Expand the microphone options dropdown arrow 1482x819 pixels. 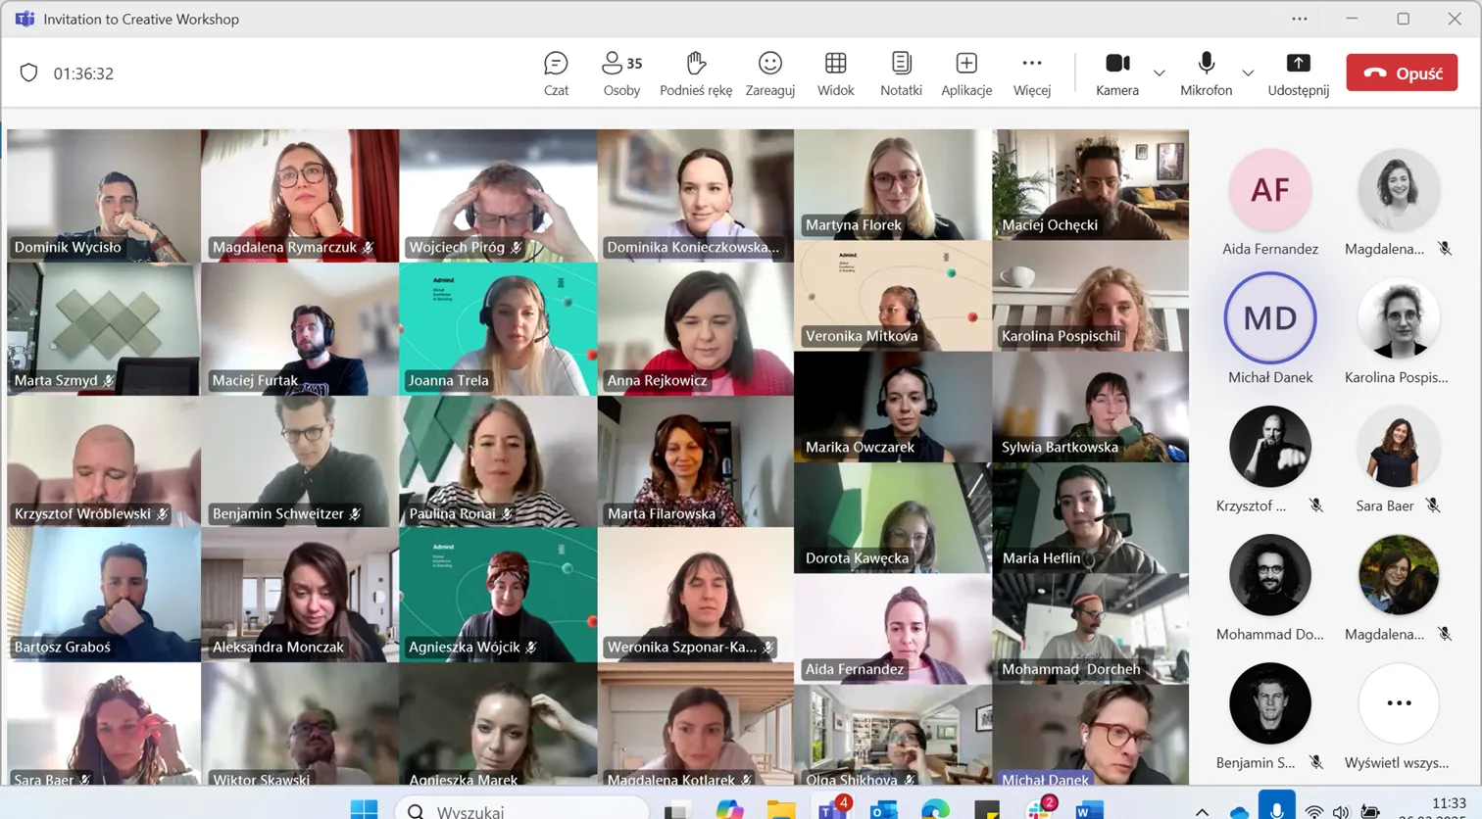(x=1247, y=73)
